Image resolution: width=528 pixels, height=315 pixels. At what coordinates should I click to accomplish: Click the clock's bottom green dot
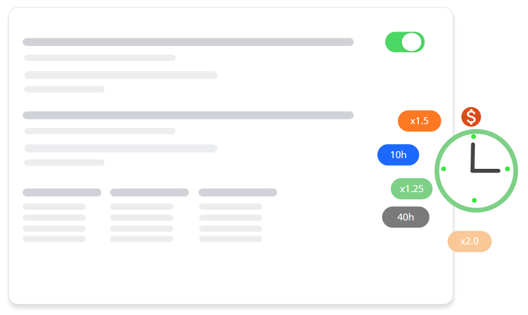point(474,200)
